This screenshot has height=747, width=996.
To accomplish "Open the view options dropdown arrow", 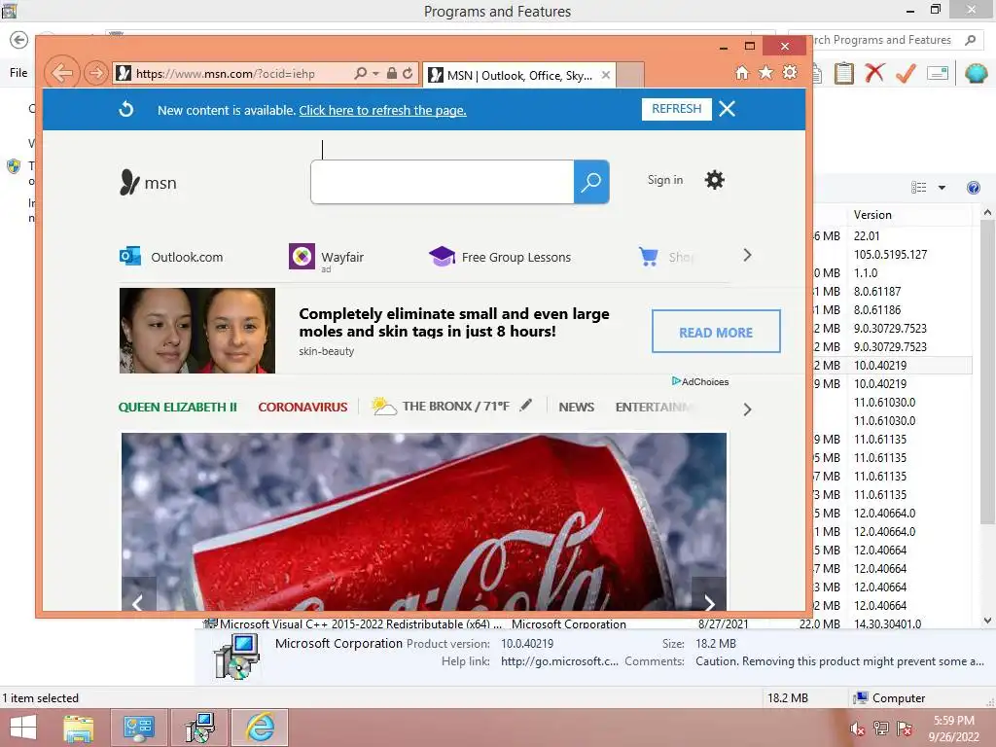I will coord(942,188).
